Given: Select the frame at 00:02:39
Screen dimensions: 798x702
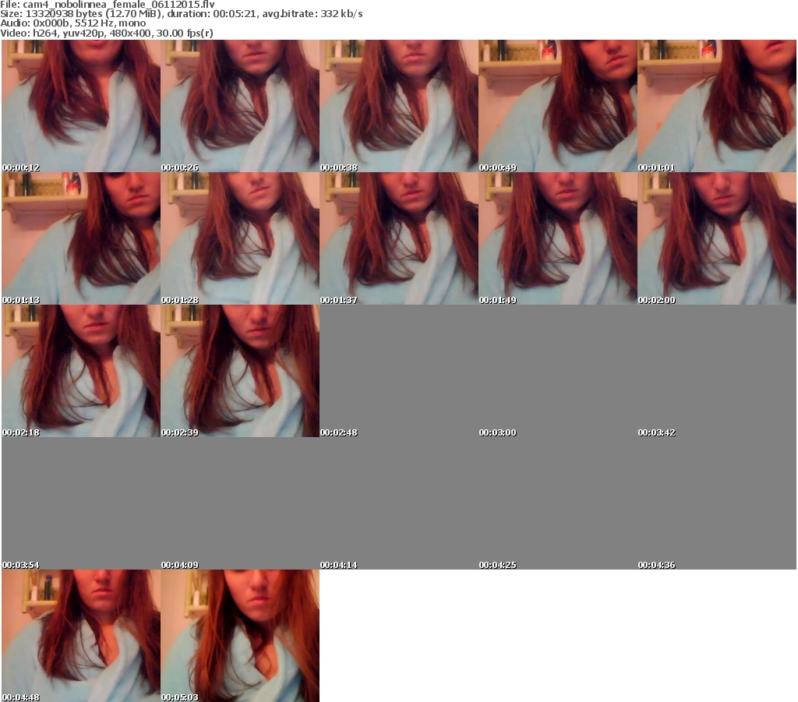Looking at the screenshot, I should pos(239,371).
